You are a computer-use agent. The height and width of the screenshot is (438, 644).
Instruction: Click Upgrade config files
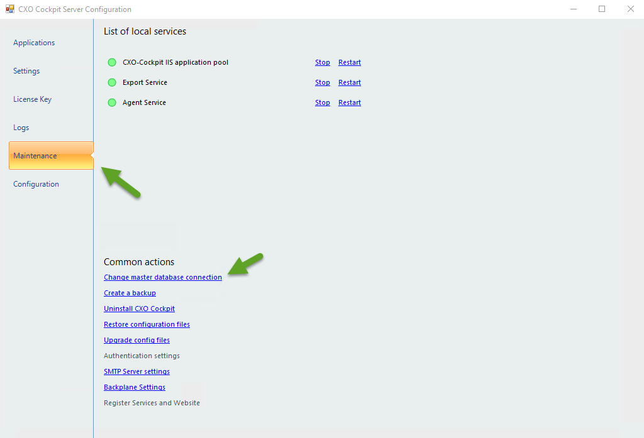(x=136, y=341)
